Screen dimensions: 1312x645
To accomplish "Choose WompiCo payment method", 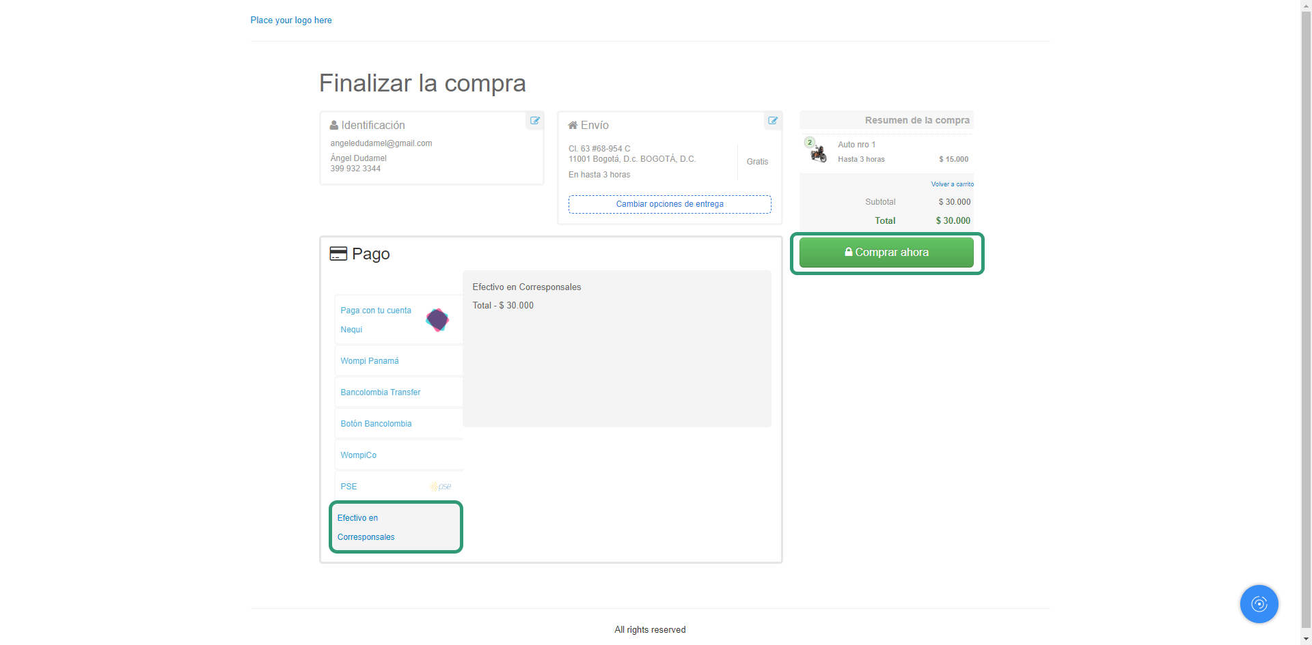I will 359,455.
